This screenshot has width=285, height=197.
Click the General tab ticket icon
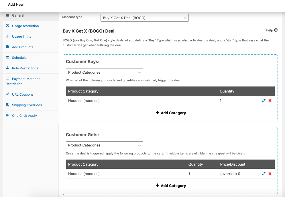(7, 15)
